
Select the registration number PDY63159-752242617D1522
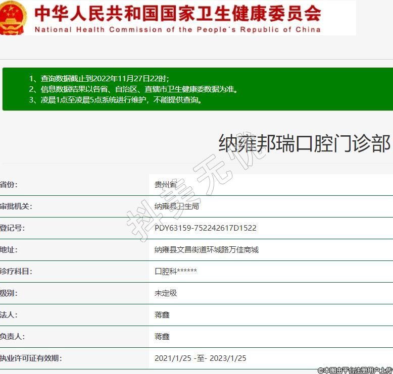pyautogui.click(x=205, y=228)
